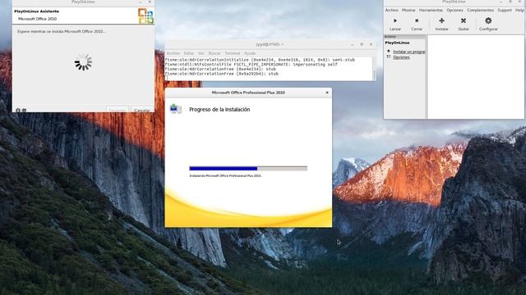
Task: Click the Cerrar stop icon in PlayOnLinux toolbar
Action: tap(417, 20)
